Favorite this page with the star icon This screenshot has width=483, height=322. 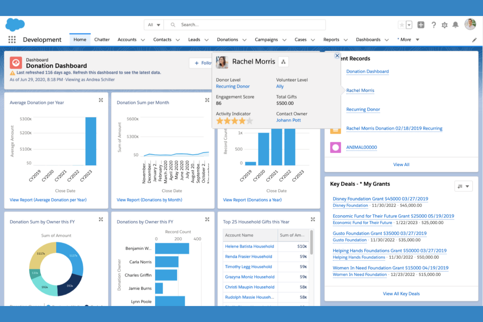click(x=401, y=24)
